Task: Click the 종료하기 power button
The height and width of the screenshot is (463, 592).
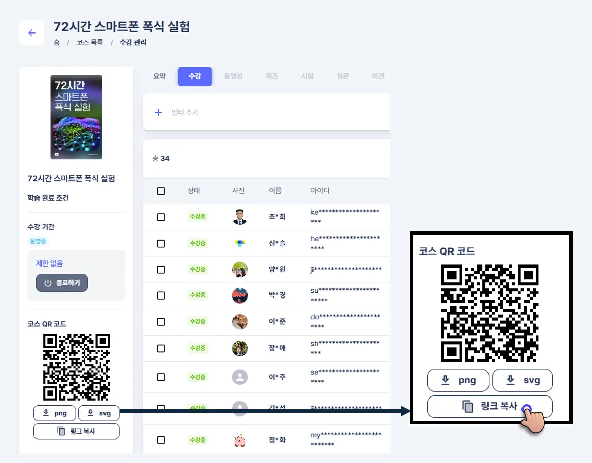Action: coord(62,283)
